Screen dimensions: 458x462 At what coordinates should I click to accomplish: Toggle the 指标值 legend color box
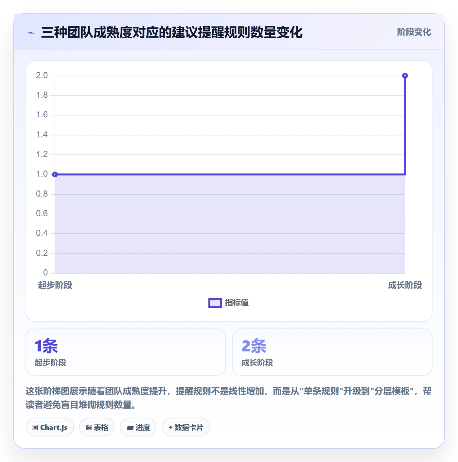pos(215,303)
